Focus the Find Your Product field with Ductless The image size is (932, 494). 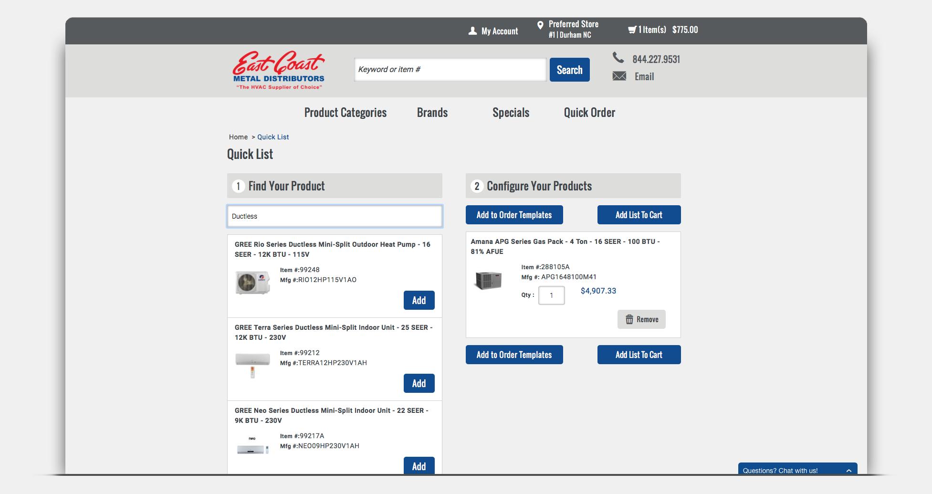click(335, 216)
